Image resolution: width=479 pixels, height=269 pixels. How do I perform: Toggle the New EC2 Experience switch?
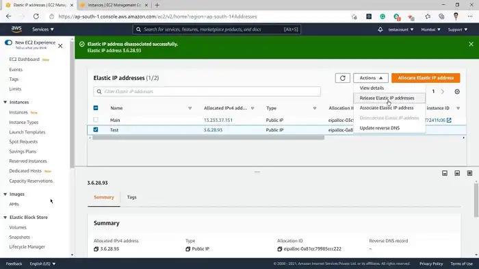point(8,42)
